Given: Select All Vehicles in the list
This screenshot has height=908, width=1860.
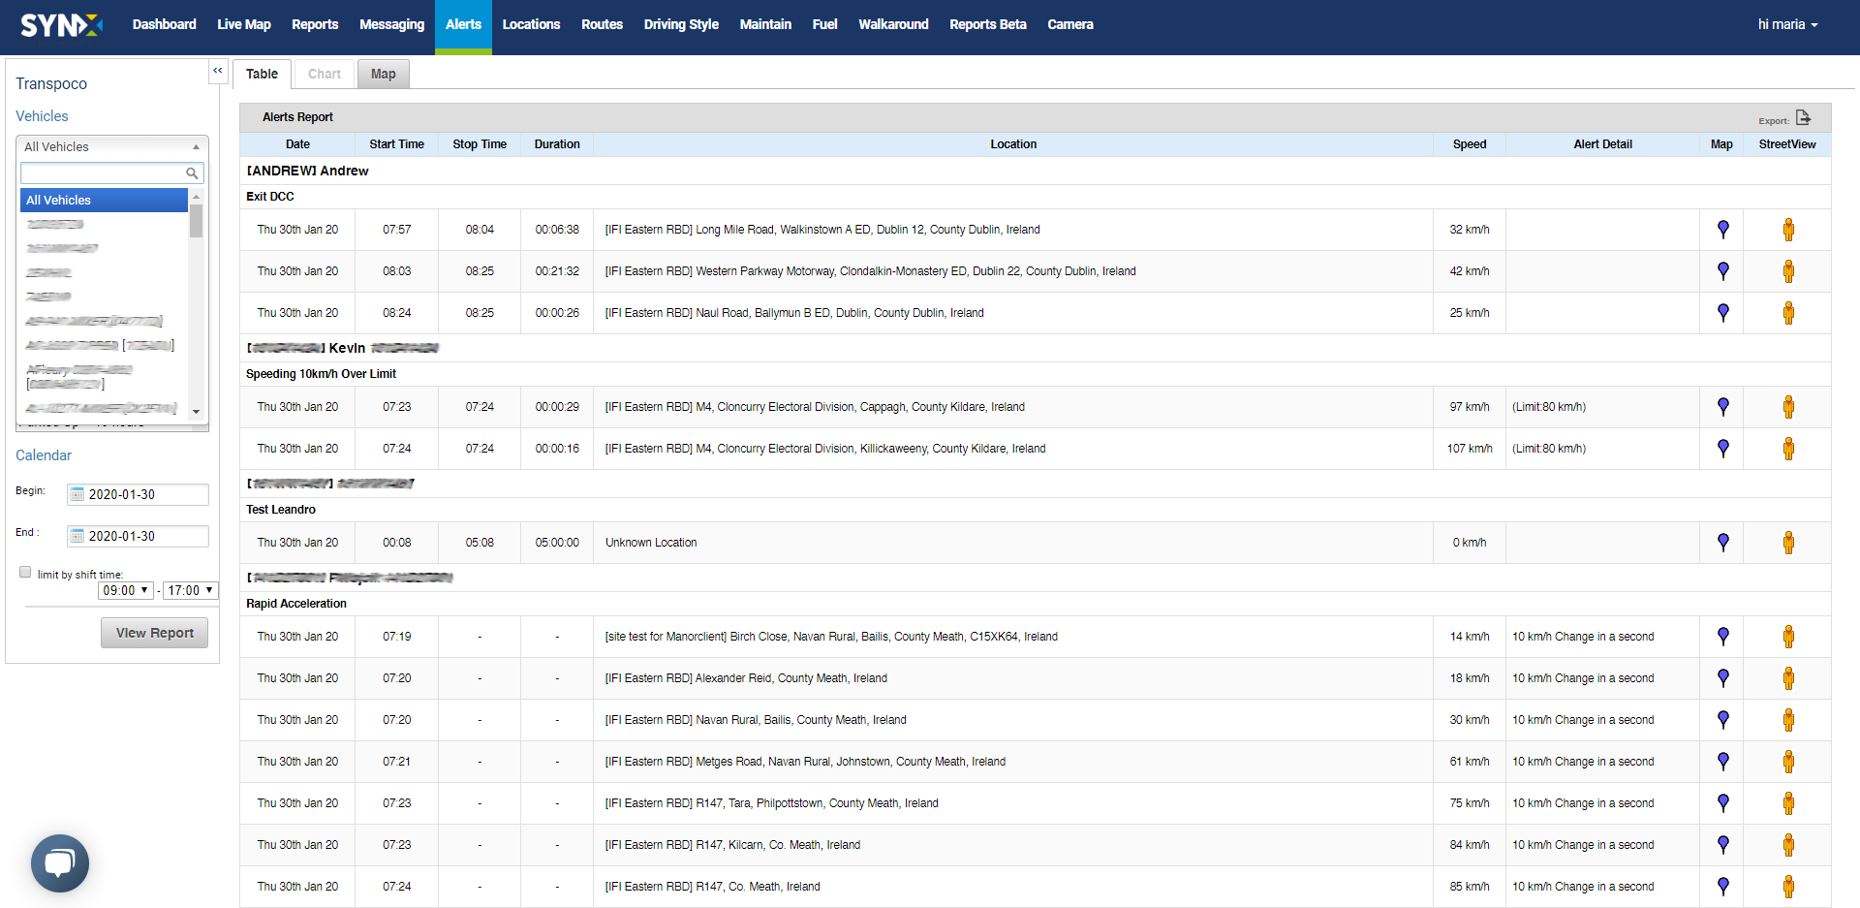Looking at the screenshot, I should (105, 200).
